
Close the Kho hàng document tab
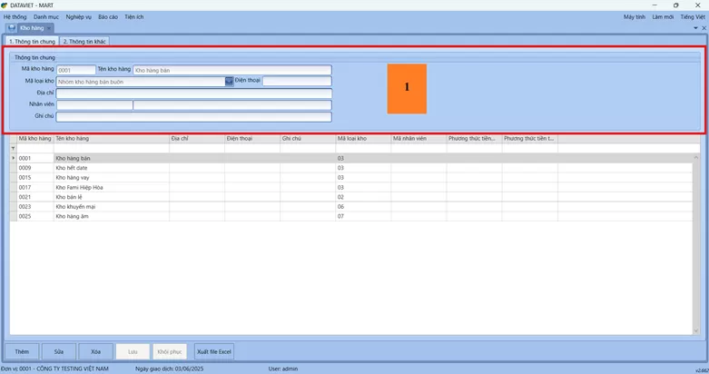pos(50,28)
